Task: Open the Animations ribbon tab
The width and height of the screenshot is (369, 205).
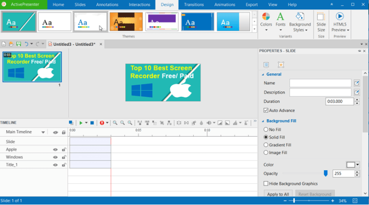Action: [225, 5]
